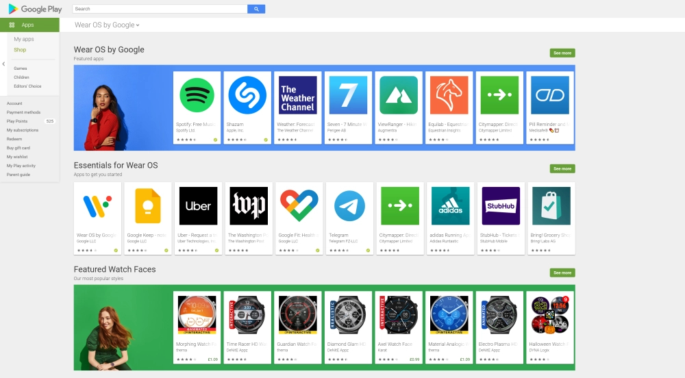Open the Material Analogic watch face
Viewport: 685px width, 378px height.
tap(449, 315)
